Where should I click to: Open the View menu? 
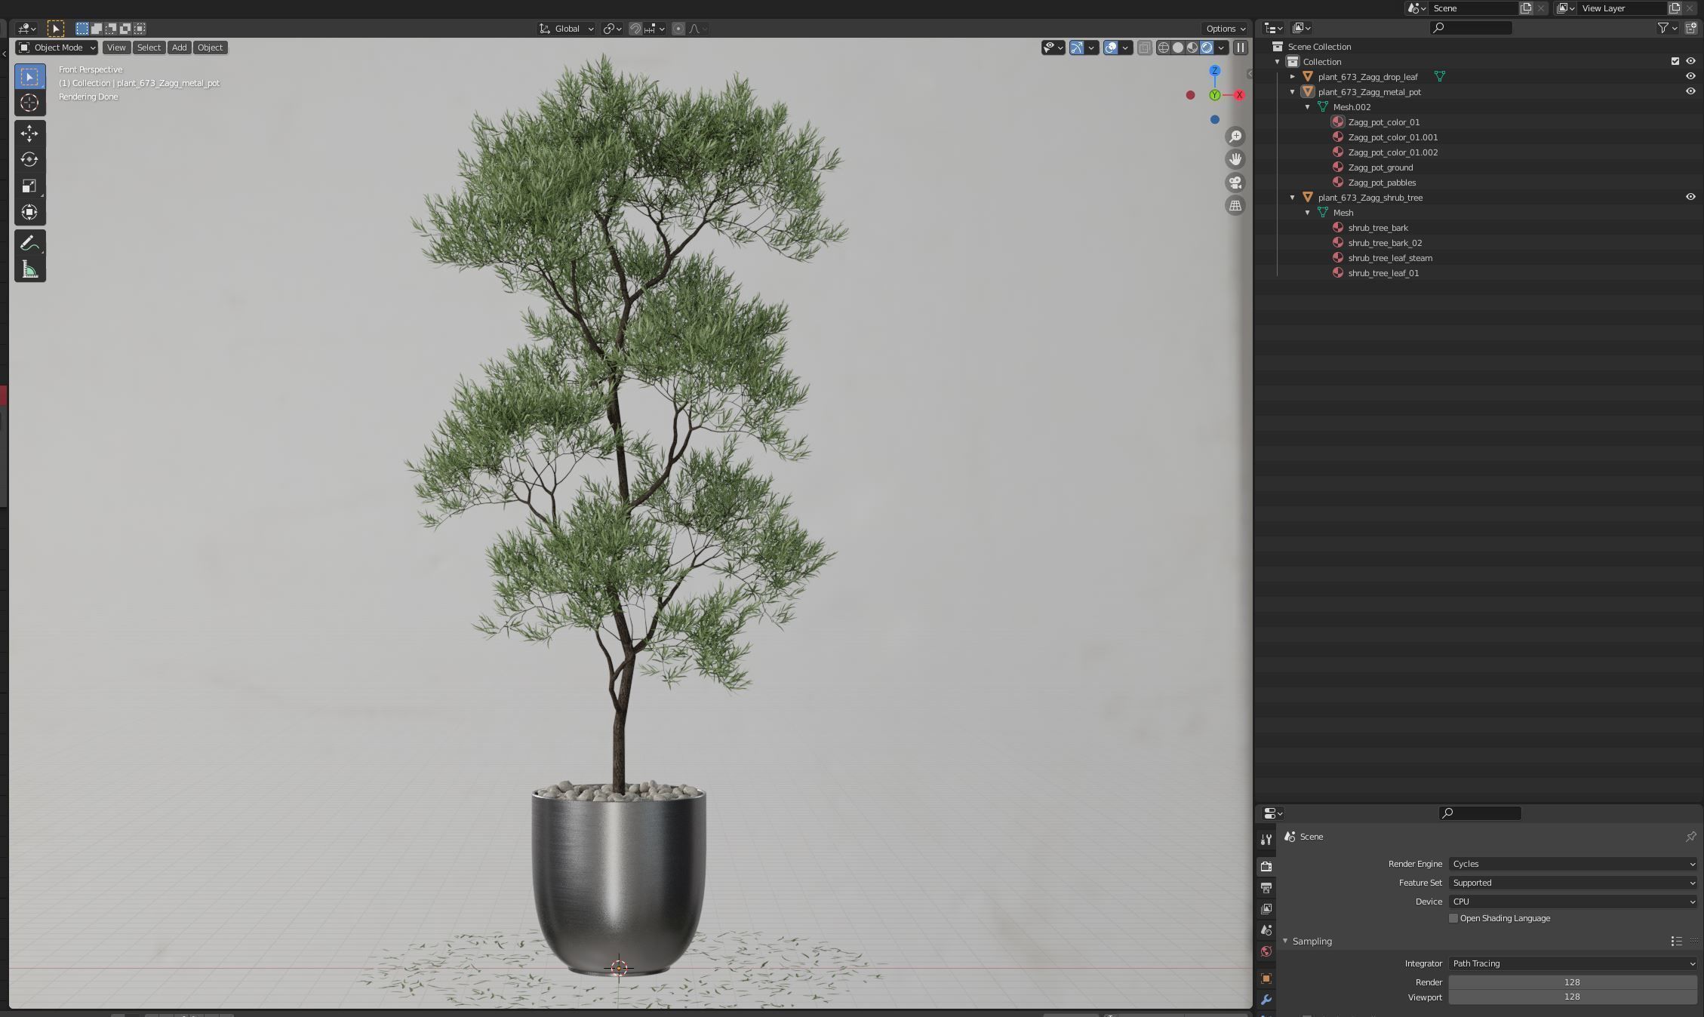pos(116,48)
